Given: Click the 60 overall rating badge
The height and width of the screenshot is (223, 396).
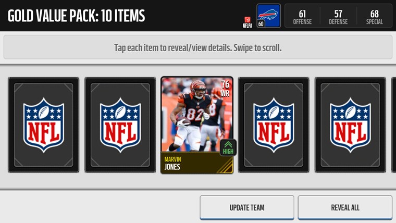Looking at the screenshot, I should pyautogui.click(x=261, y=24).
